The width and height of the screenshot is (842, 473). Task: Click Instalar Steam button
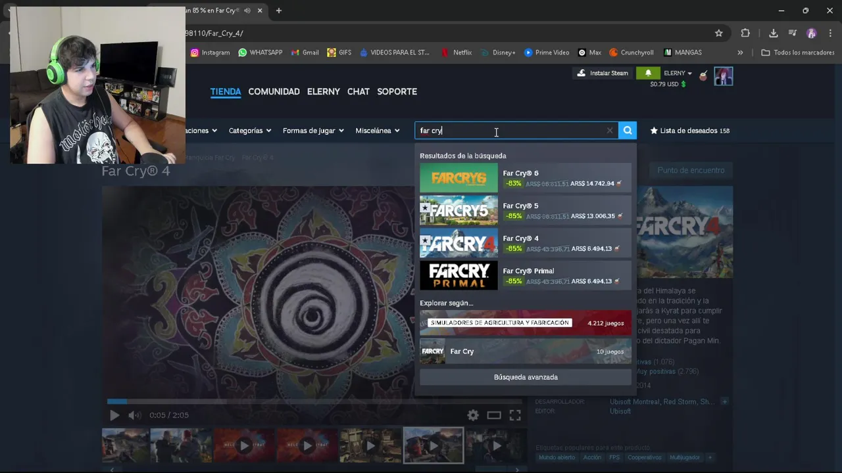click(x=603, y=73)
